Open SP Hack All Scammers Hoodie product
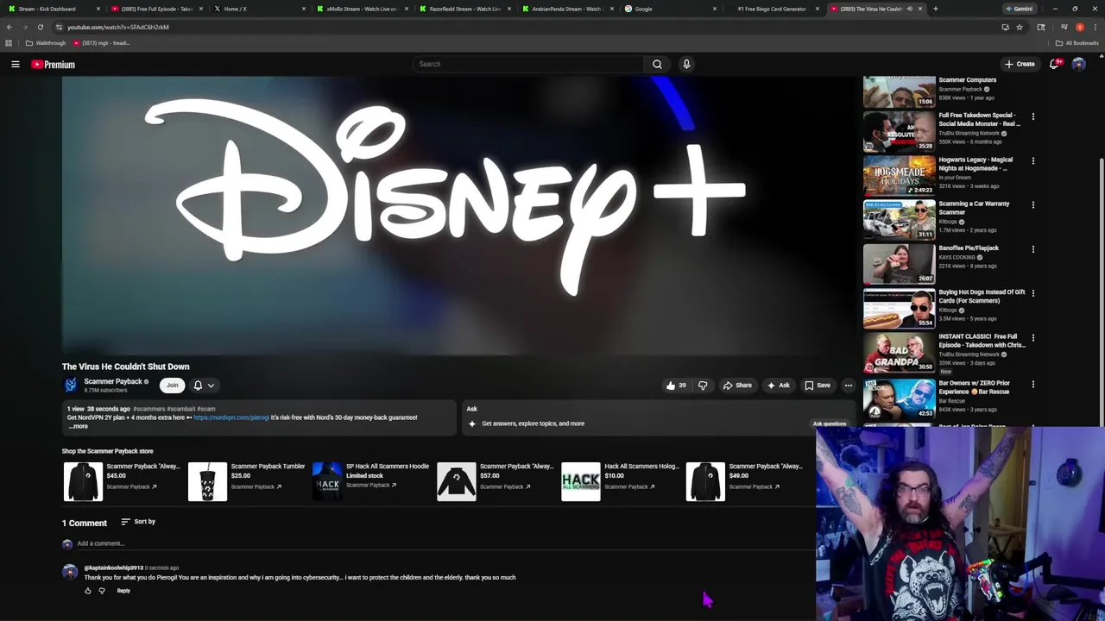Screen dimensions: 1105x621 click(370, 481)
